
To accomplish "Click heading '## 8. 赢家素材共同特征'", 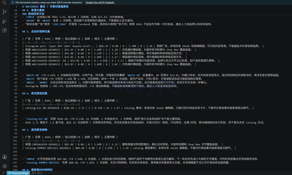I will [37, 170].
